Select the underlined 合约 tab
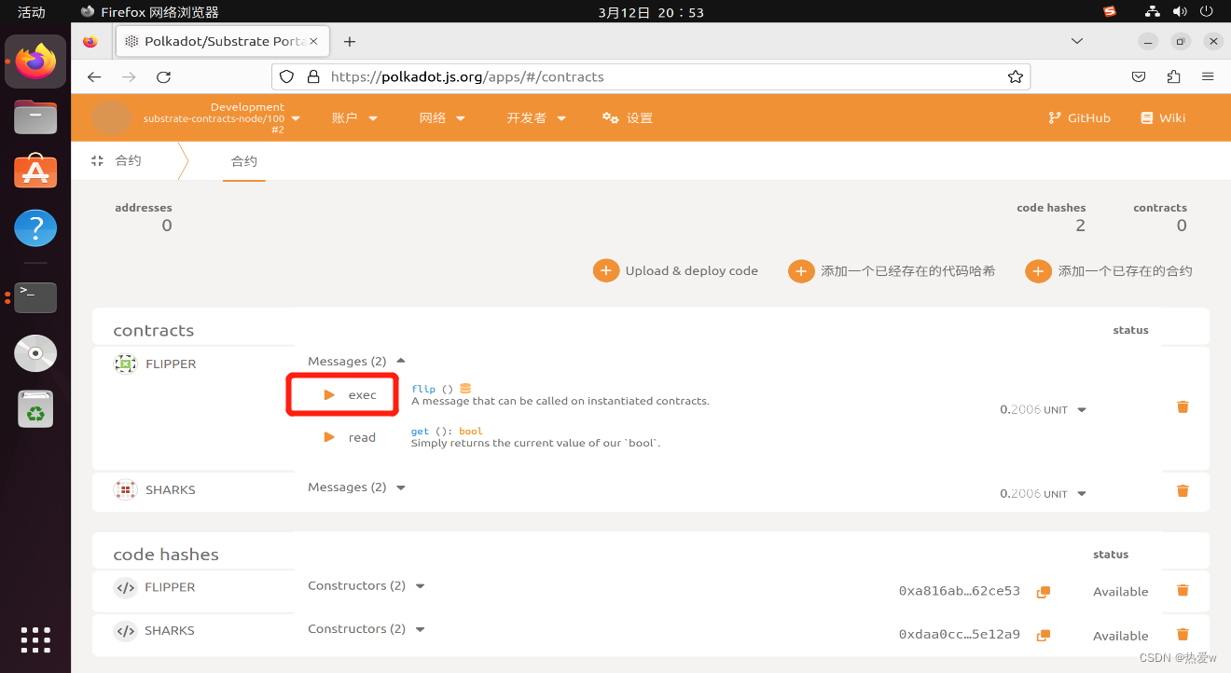This screenshot has width=1231, height=673. click(x=244, y=161)
